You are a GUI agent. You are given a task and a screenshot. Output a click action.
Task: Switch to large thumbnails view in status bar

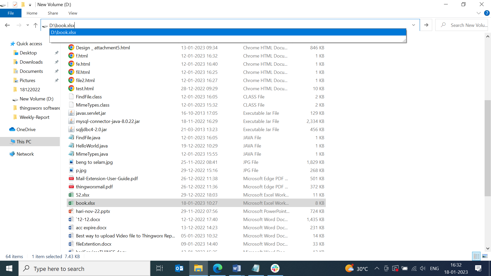[485, 256]
